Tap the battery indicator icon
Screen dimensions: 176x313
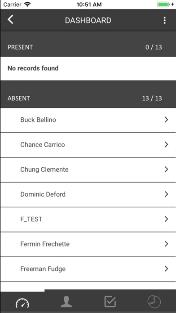coord(163,4)
